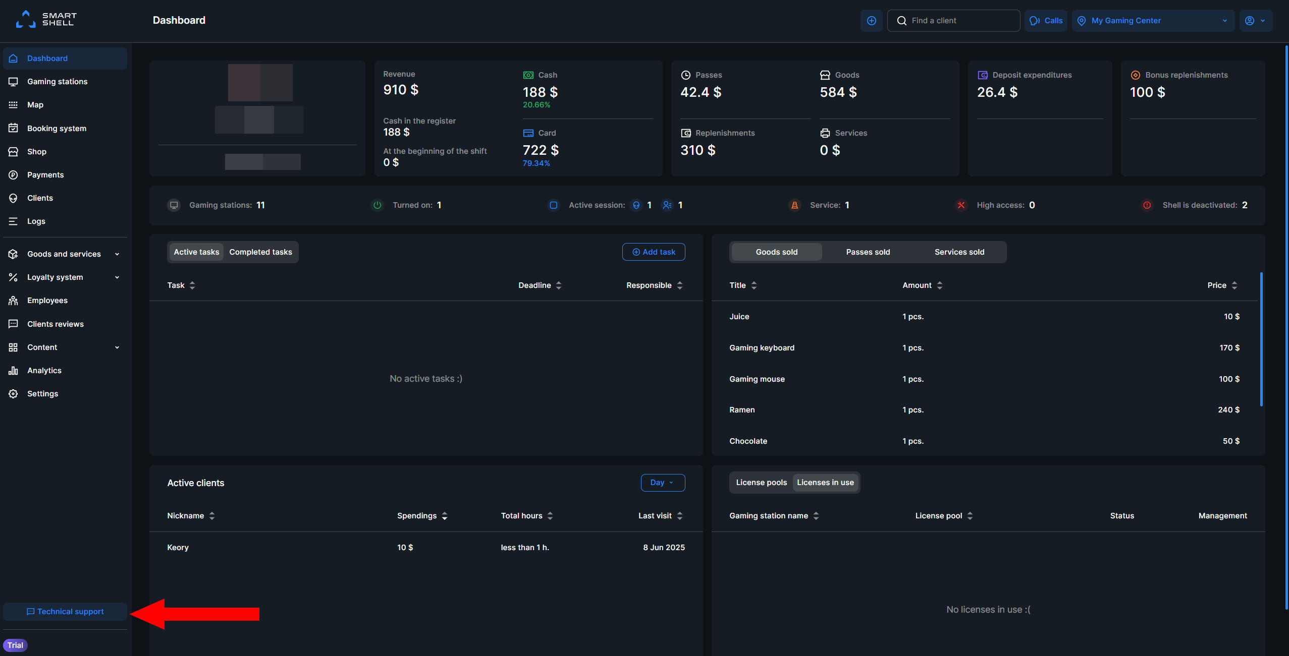The image size is (1289, 656).
Task: Expand the Loyalty system submenu chevron
Action: (x=117, y=277)
